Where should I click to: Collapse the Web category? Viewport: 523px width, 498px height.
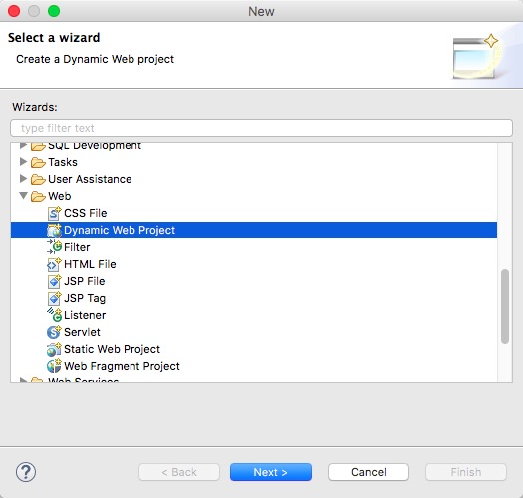point(23,196)
